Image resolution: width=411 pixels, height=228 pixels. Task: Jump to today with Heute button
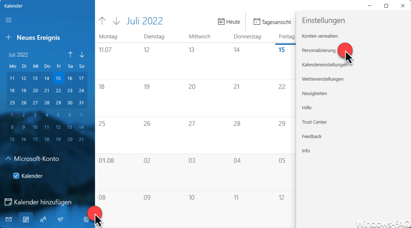click(229, 22)
